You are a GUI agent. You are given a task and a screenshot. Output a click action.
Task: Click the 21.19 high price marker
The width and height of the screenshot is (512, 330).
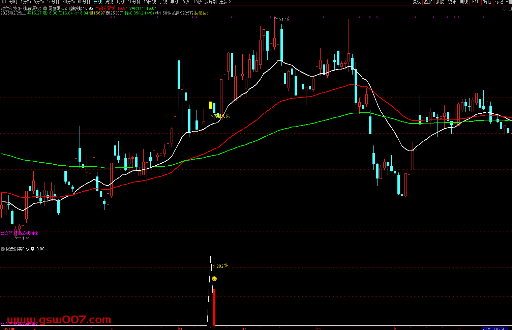click(284, 20)
